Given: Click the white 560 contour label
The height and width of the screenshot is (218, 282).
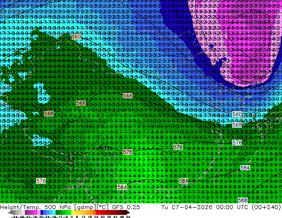Looking at the screenshot, I should (x=237, y=114).
